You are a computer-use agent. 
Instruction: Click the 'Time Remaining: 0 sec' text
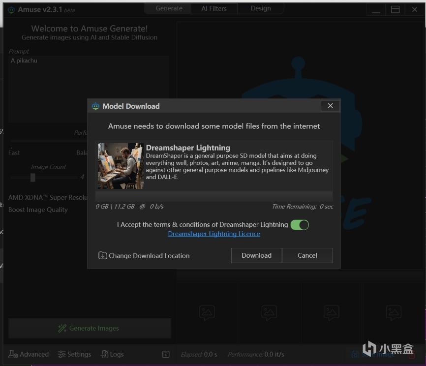pyautogui.click(x=303, y=207)
